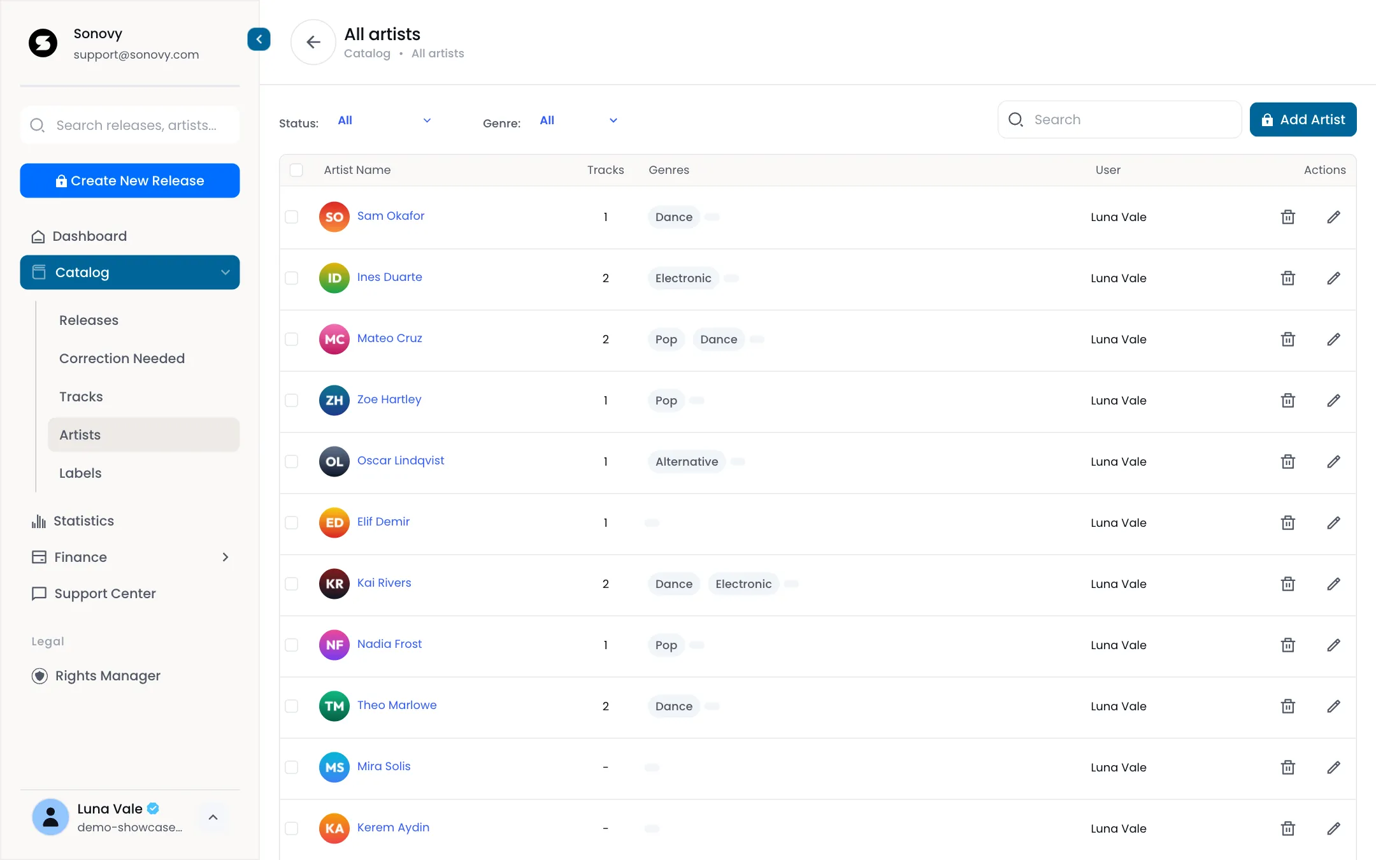Click trash icon for Kai Rivers

[1287, 584]
